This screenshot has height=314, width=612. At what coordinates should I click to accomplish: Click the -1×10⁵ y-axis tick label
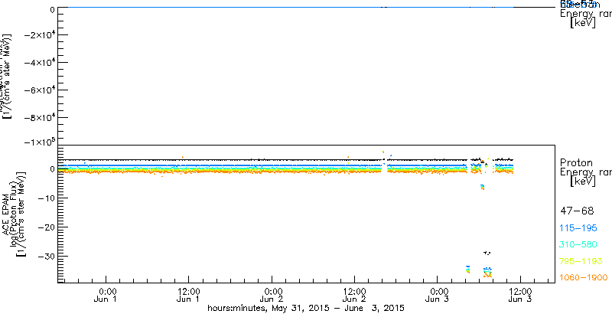point(39,142)
